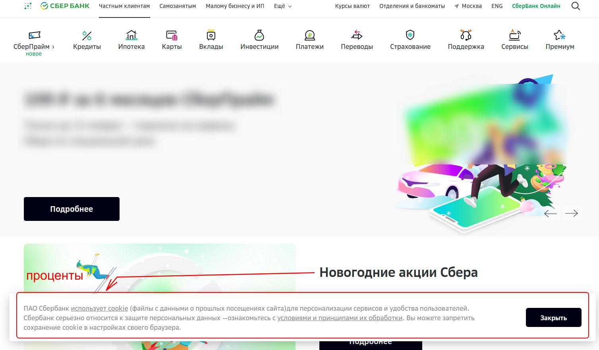Open the Карты menu label
599x350 pixels.
click(172, 46)
